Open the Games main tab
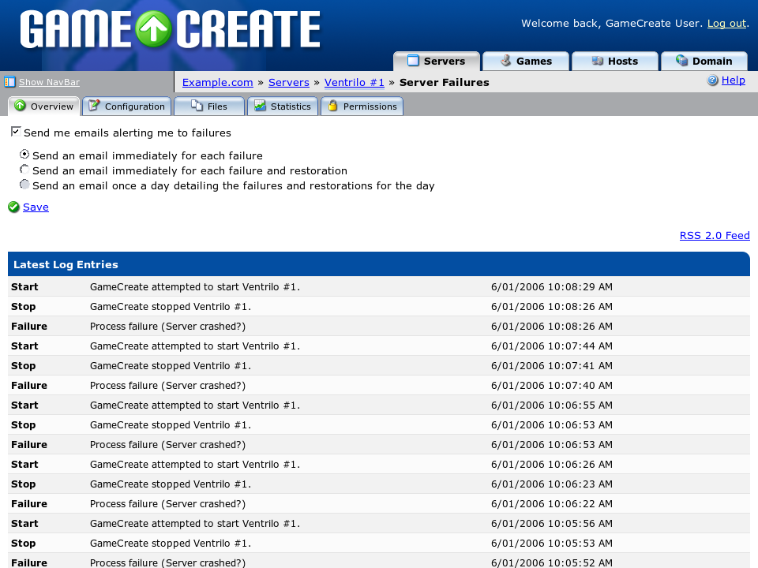Image resolution: width=758 pixels, height=568 pixels. [526, 62]
